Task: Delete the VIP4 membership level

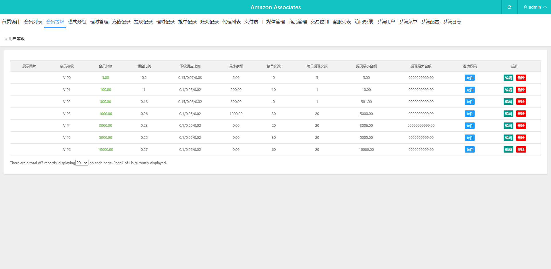Action: [521, 126]
